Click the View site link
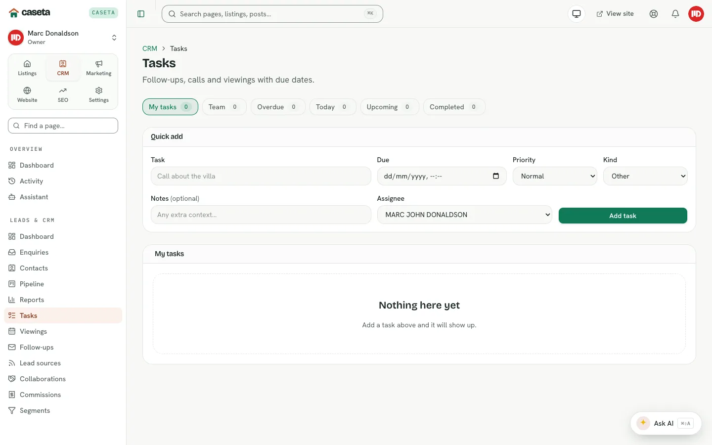This screenshot has width=712, height=445. (x=615, y=14)
